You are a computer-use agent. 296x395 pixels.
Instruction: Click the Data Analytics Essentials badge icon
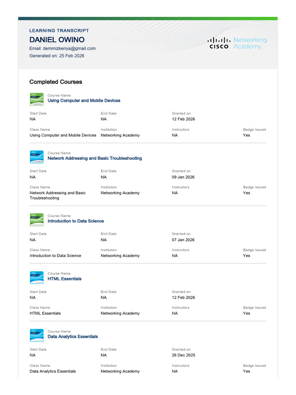click(37, 335)
